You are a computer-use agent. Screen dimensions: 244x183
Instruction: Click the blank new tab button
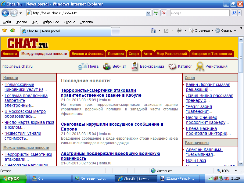[116, 31]
